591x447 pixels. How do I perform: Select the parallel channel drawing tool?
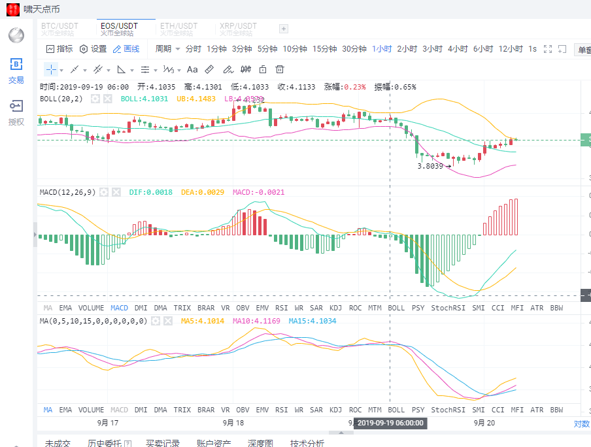coord(98,69)
